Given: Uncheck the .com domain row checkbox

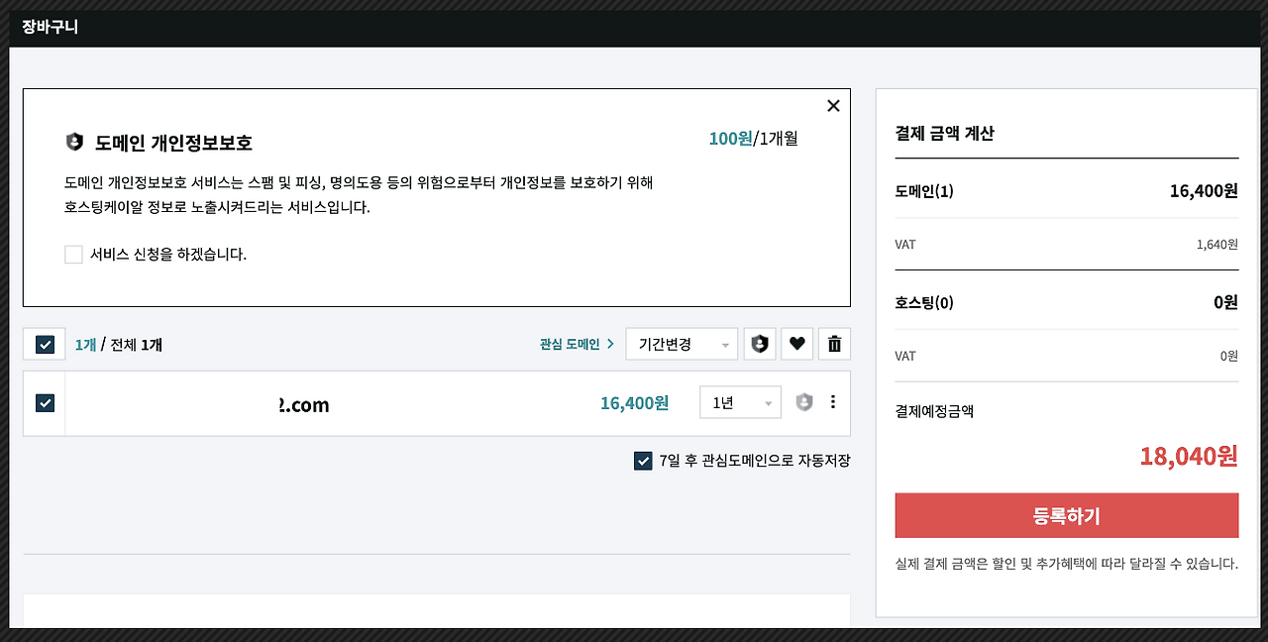Looking at the screenshot, I should pyautogui.click(x=44, y=402).
